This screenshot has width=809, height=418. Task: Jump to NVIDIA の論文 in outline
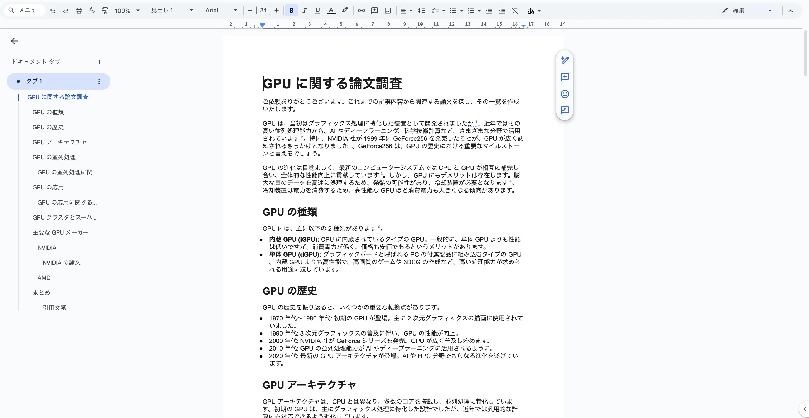62,263
